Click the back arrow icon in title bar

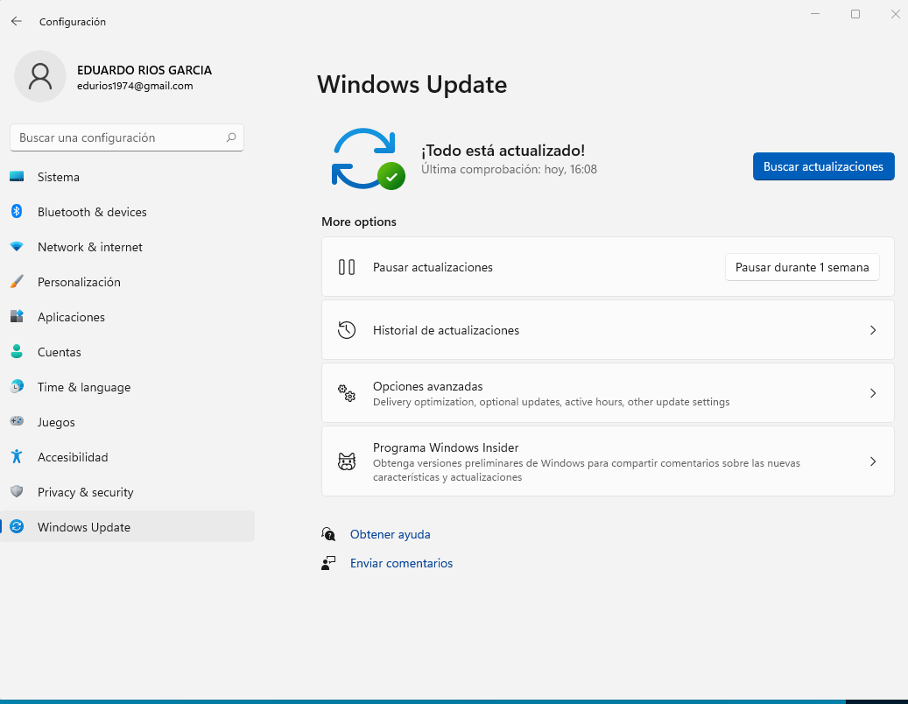click(17, 21)
